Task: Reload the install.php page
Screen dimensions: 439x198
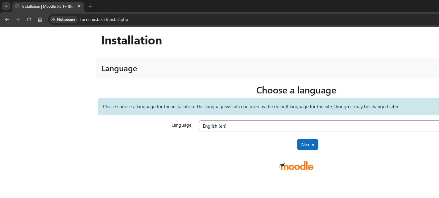Action: 29,19
